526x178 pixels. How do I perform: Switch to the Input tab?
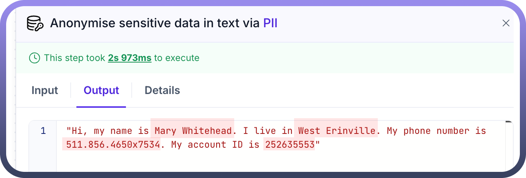point(45,91)
